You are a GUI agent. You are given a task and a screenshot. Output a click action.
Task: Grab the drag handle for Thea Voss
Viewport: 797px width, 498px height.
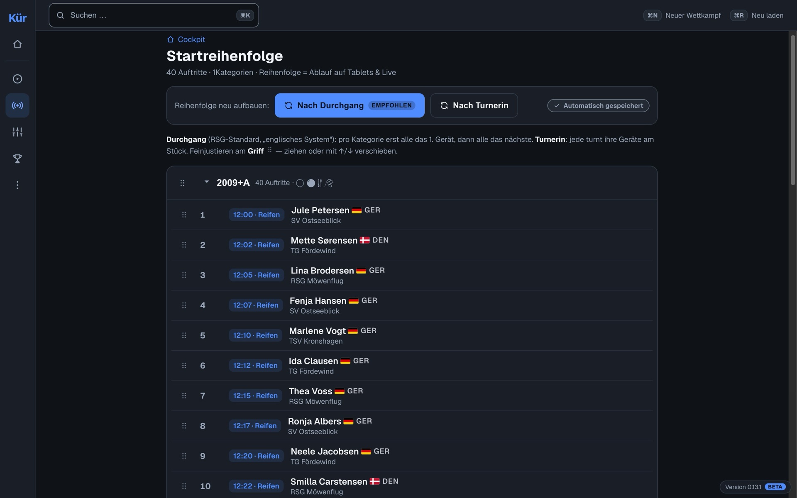(184, 396)
